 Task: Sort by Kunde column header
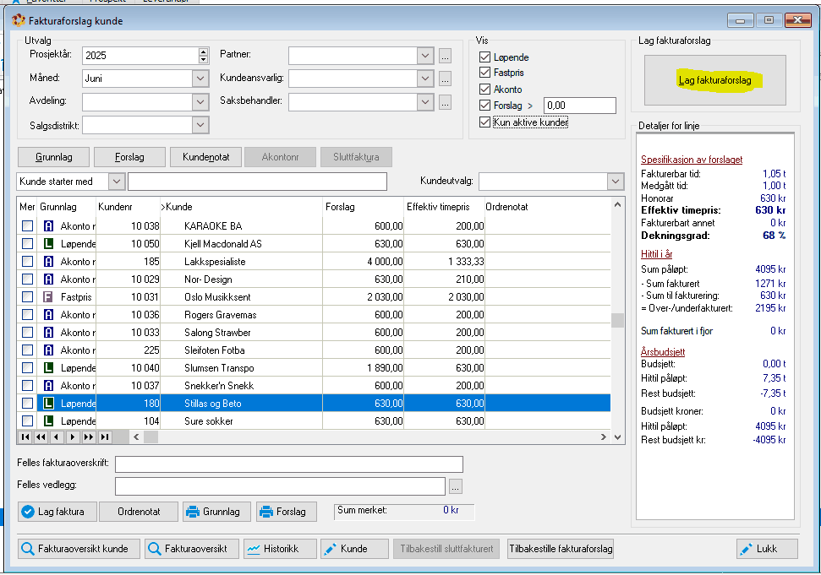point(241,207)
